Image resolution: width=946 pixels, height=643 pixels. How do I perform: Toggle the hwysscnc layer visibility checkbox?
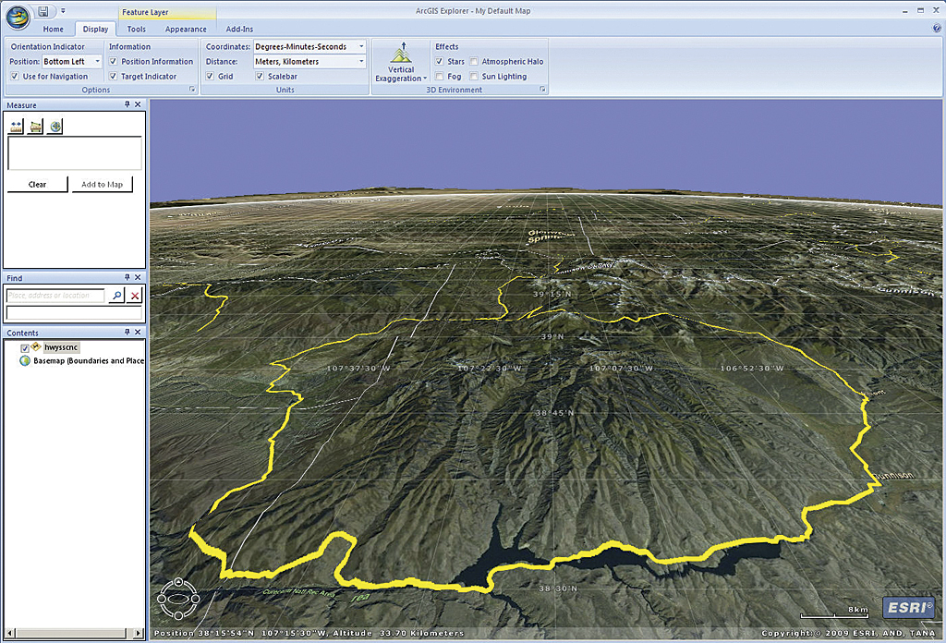pos(25,348)
